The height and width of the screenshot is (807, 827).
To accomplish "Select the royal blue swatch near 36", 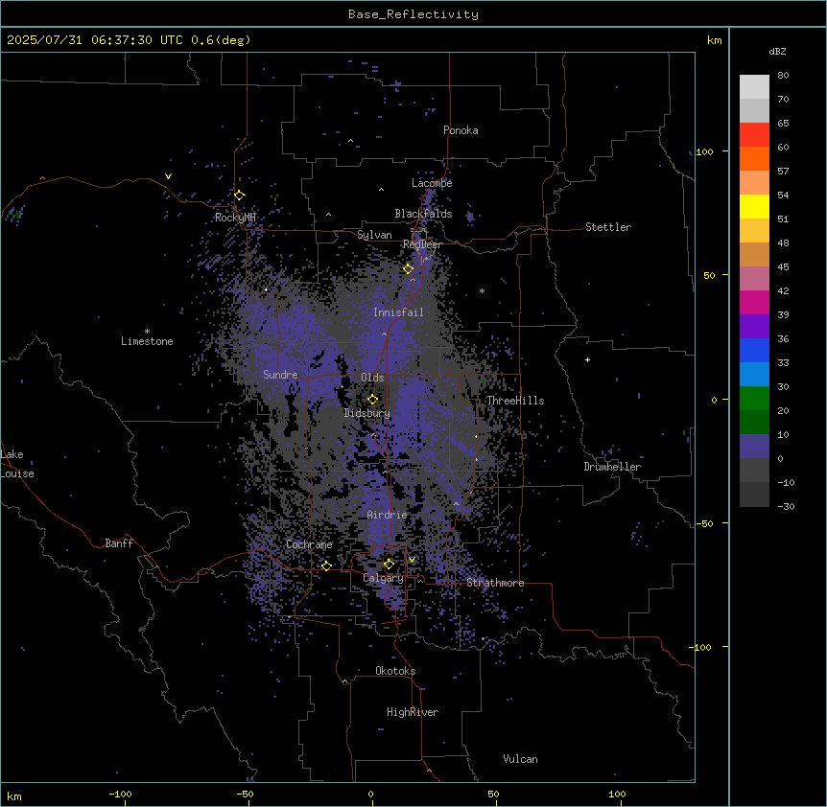I will pyautogui.click(x=754, y=350).
